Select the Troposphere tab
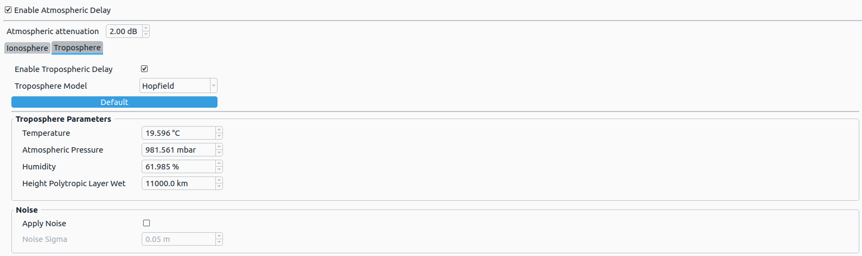 click(77, 48)
